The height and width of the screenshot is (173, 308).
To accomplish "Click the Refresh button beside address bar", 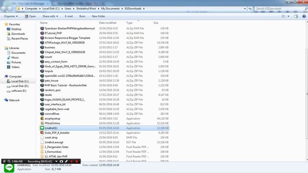I will pos(250,9).
